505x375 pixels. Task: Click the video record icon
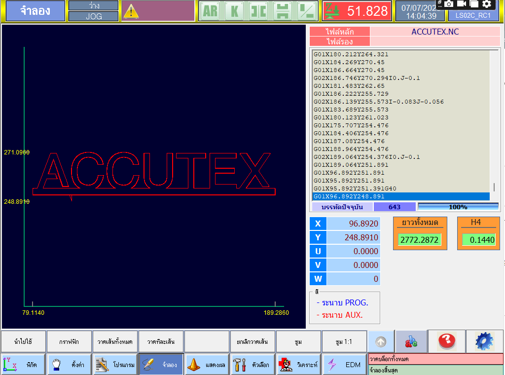pos(462,4)
